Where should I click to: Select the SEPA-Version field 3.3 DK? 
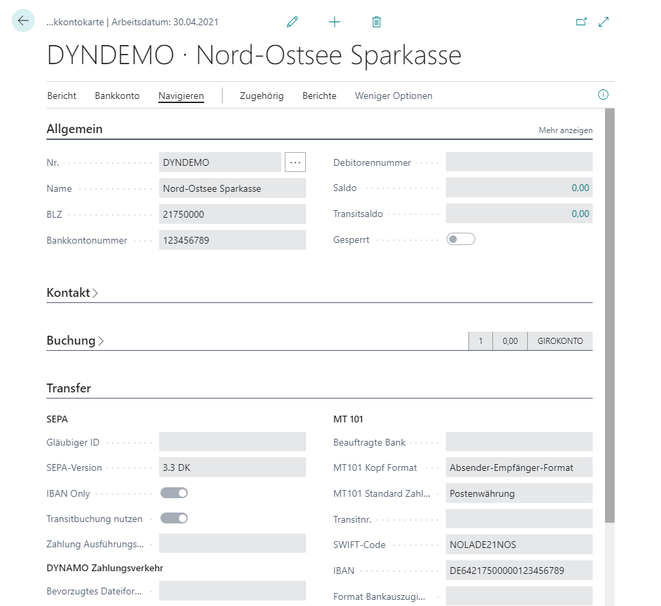click(232, 467)
